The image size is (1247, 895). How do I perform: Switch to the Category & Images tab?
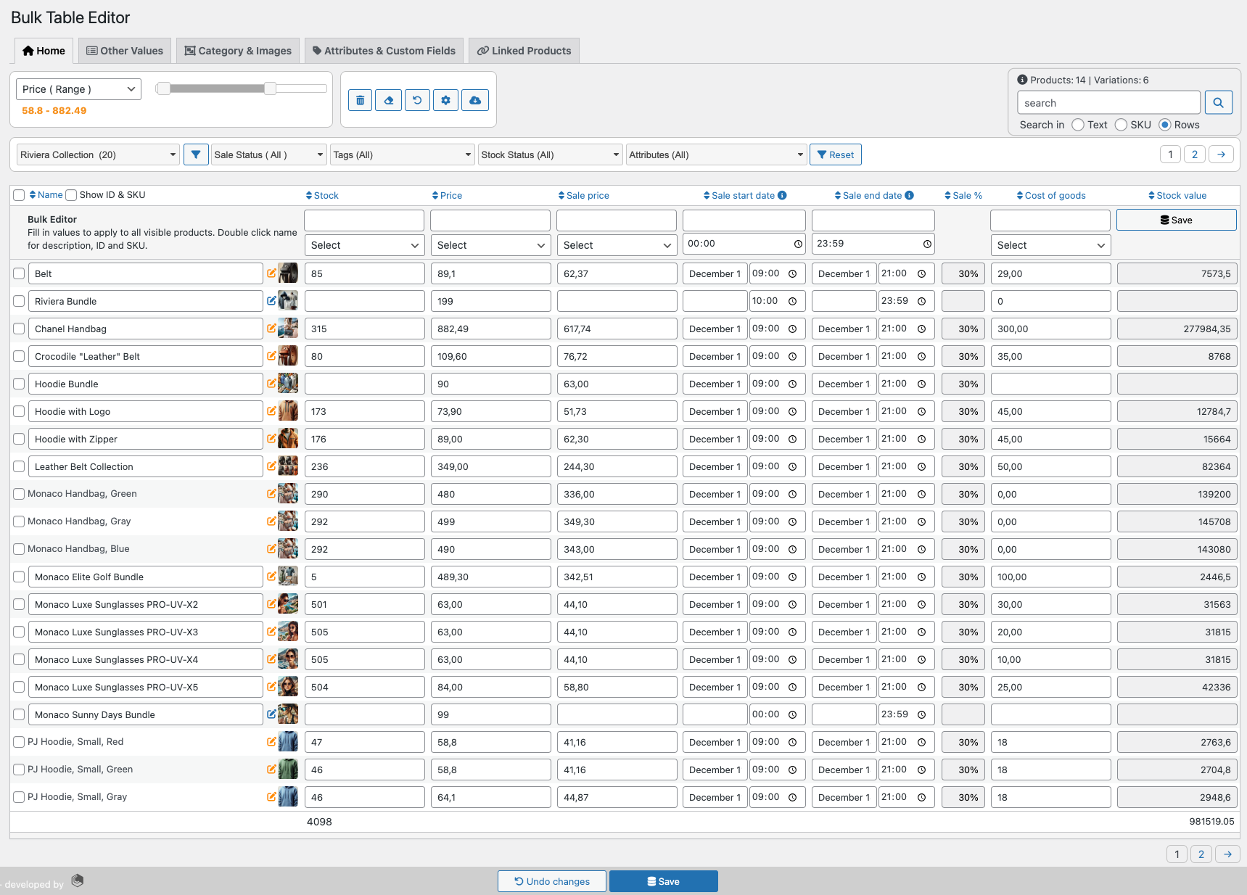(x=237, y=50)
